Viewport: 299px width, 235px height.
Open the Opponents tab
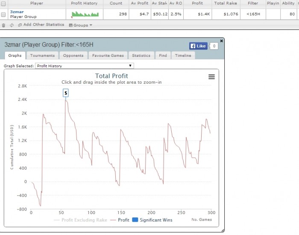73,56
